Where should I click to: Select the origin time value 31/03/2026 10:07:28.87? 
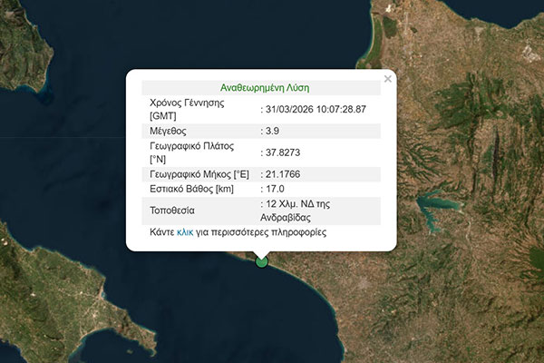315,109
